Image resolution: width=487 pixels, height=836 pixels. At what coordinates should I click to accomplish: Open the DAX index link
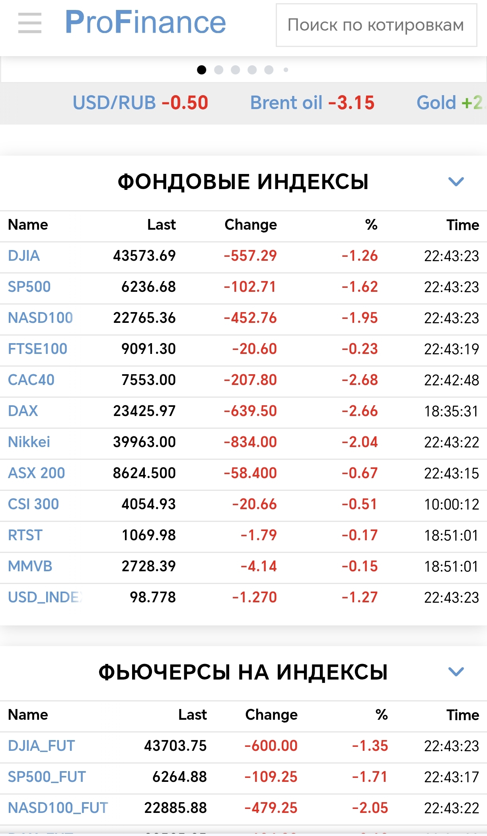23,411
